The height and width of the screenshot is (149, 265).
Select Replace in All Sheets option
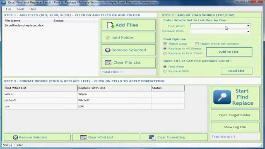click(x=165, y=48)
